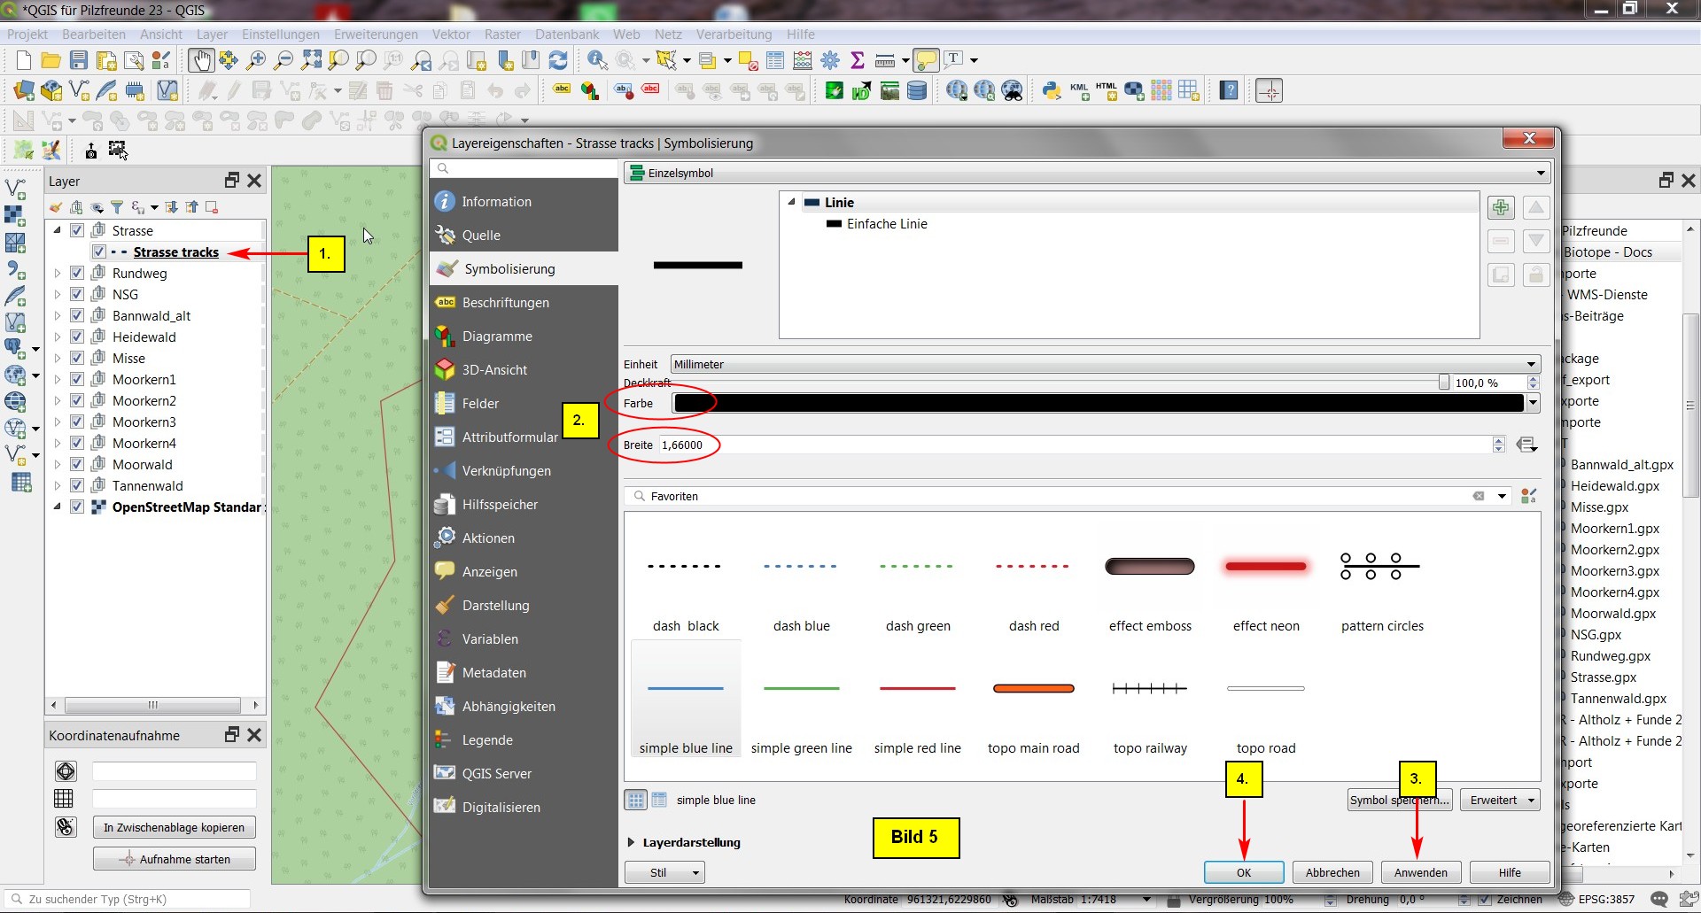Click the black Farbe color swatch
This screenshot has width=1701, height=913.
point(1098,403)
